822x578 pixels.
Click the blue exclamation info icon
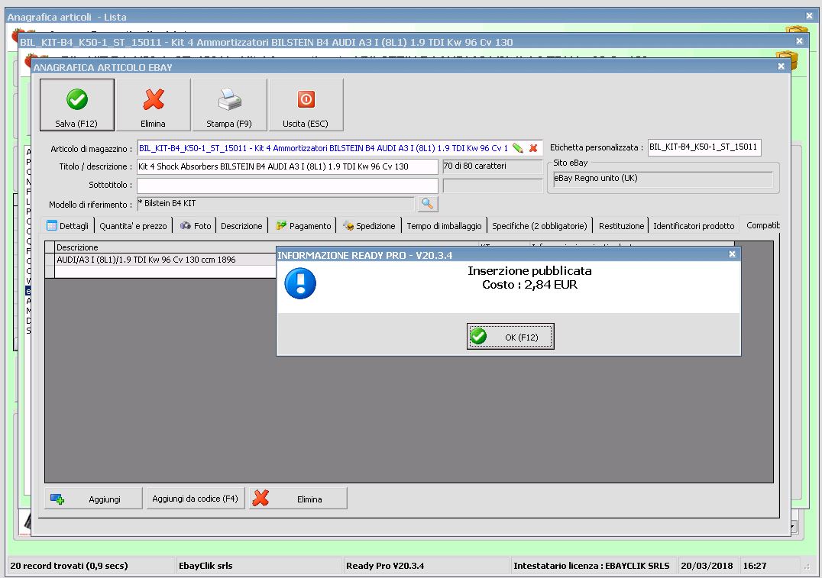click(x=300, y=283)
